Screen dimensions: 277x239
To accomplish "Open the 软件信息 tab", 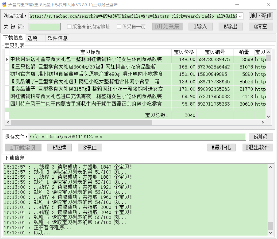I will [58, 38].
